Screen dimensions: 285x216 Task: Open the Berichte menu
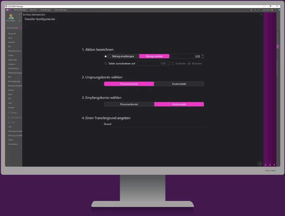pyautogui.click(x=33, y=10)
